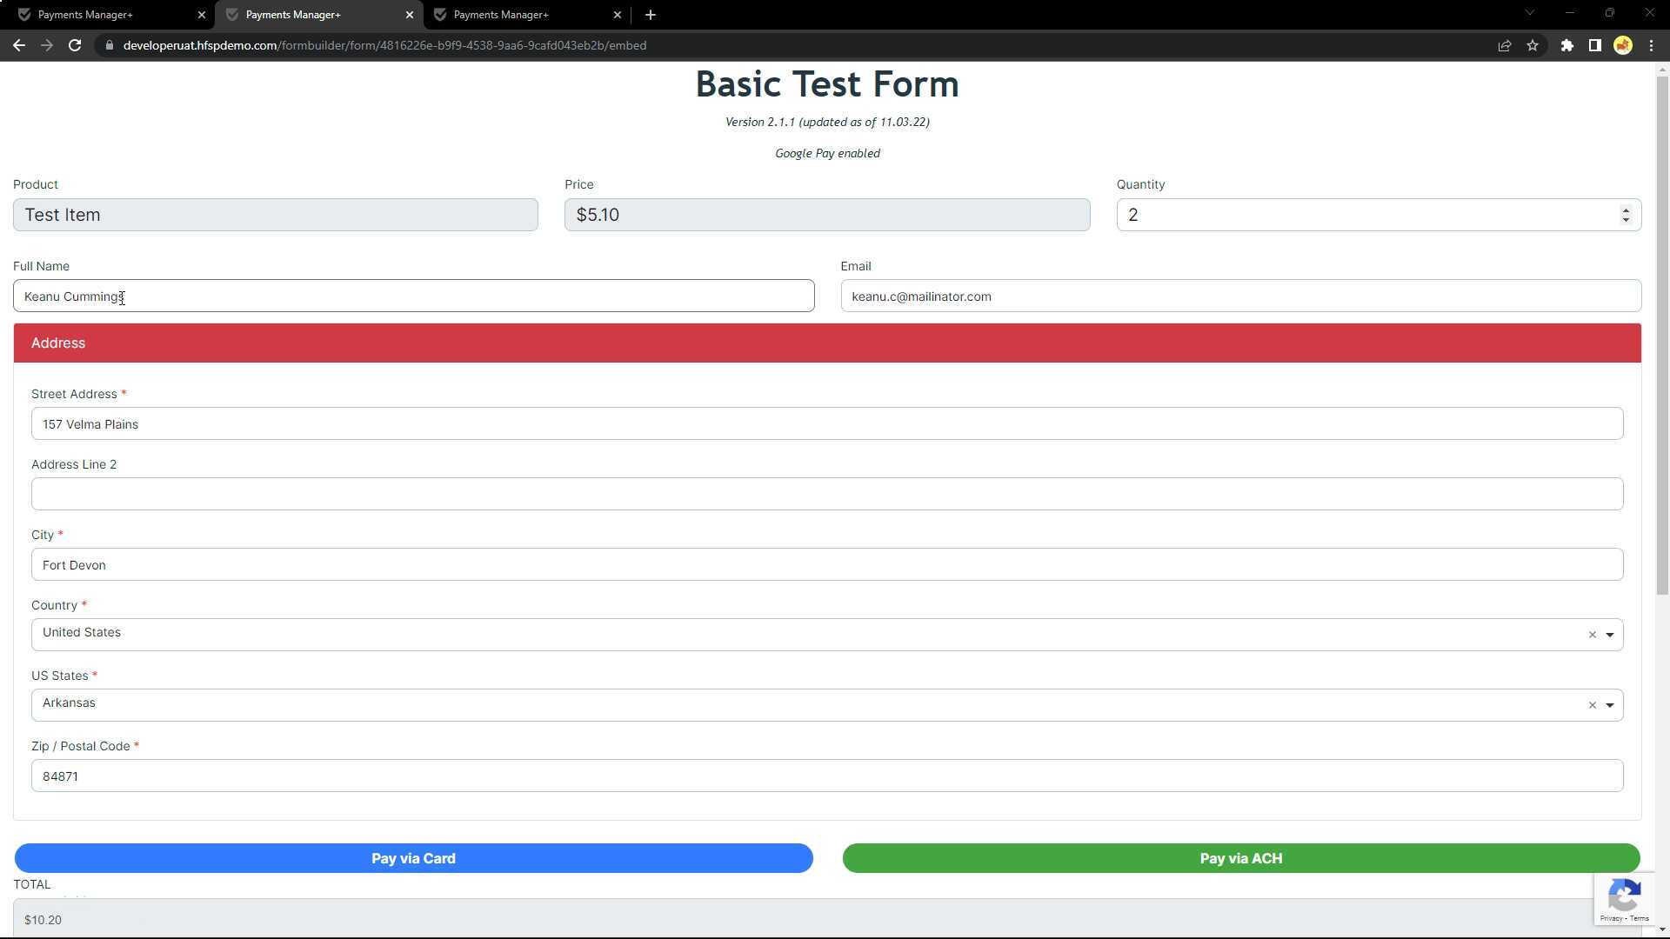The width and height of the screenshot is (1670, 939).
Task: Bookmark this page with star icon
Action: pos(1533,45)
